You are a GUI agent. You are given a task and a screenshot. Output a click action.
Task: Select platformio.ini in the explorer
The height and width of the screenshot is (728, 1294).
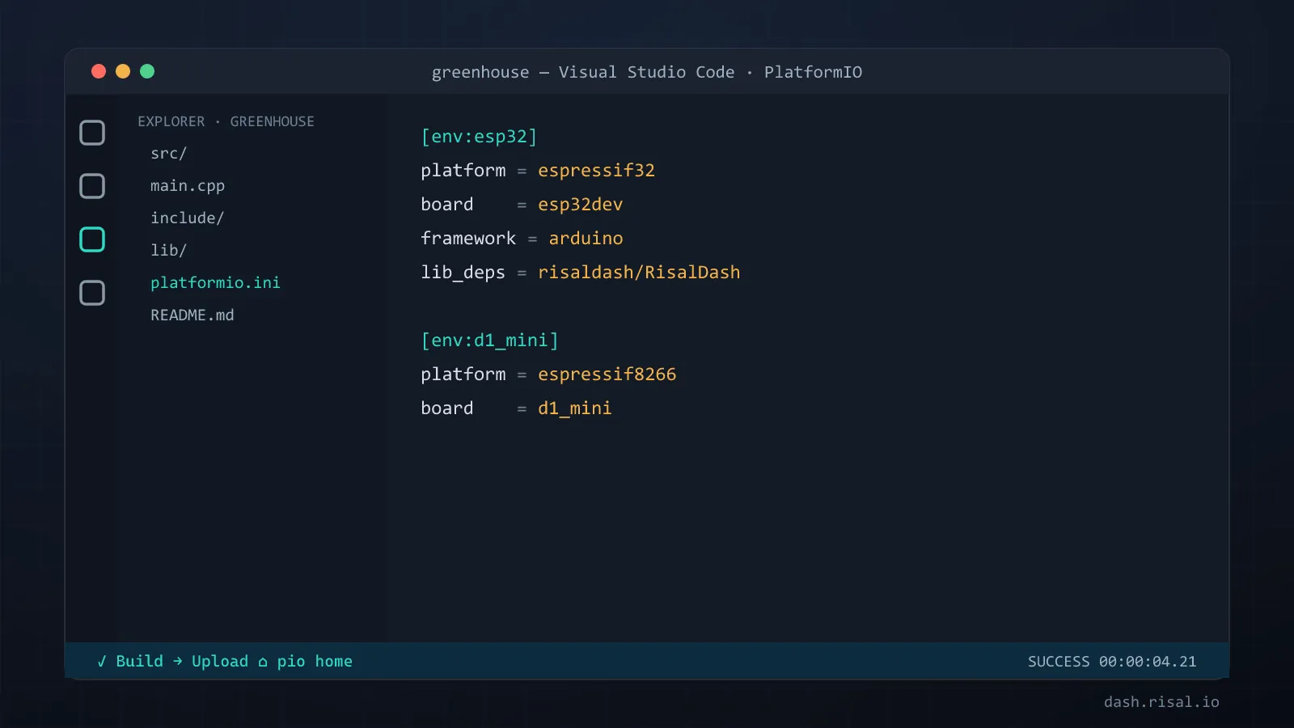point(215,283)
